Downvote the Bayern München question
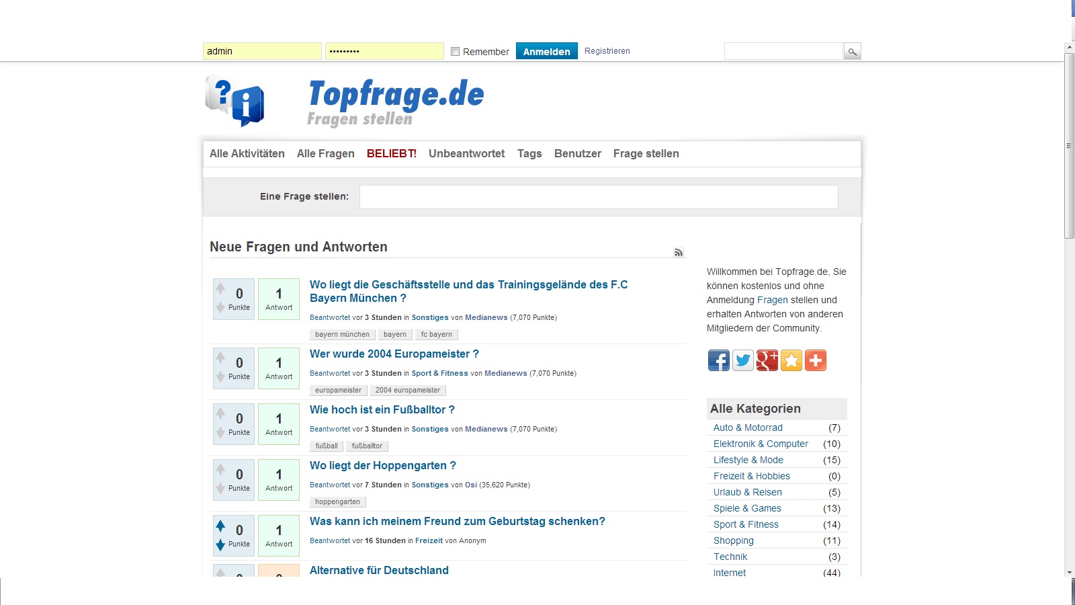Screen dimensions: 1075x605 coord(220,308)
